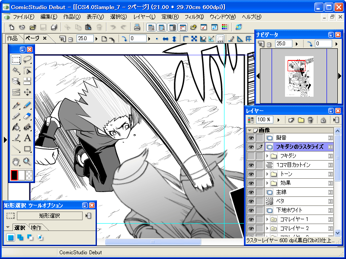The width and height of the screenshot is (346, 259).
Task: Click the Undo toolbar icon
Action: pos(113,27)
